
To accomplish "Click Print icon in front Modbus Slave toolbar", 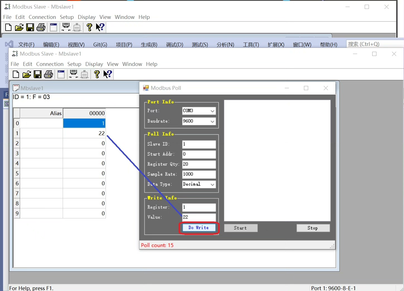I will pyautogui.click(x=48, y=74).
